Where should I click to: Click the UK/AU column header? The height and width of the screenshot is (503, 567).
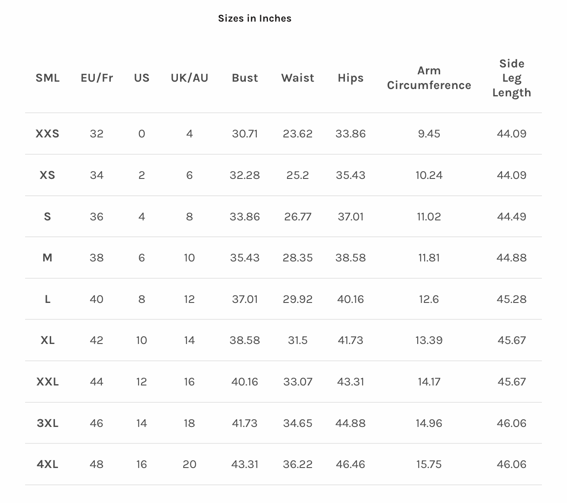189,78
